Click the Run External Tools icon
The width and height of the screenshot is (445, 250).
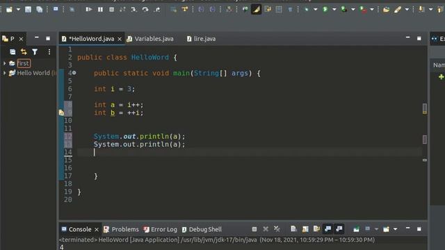click(x=363, y=10)
